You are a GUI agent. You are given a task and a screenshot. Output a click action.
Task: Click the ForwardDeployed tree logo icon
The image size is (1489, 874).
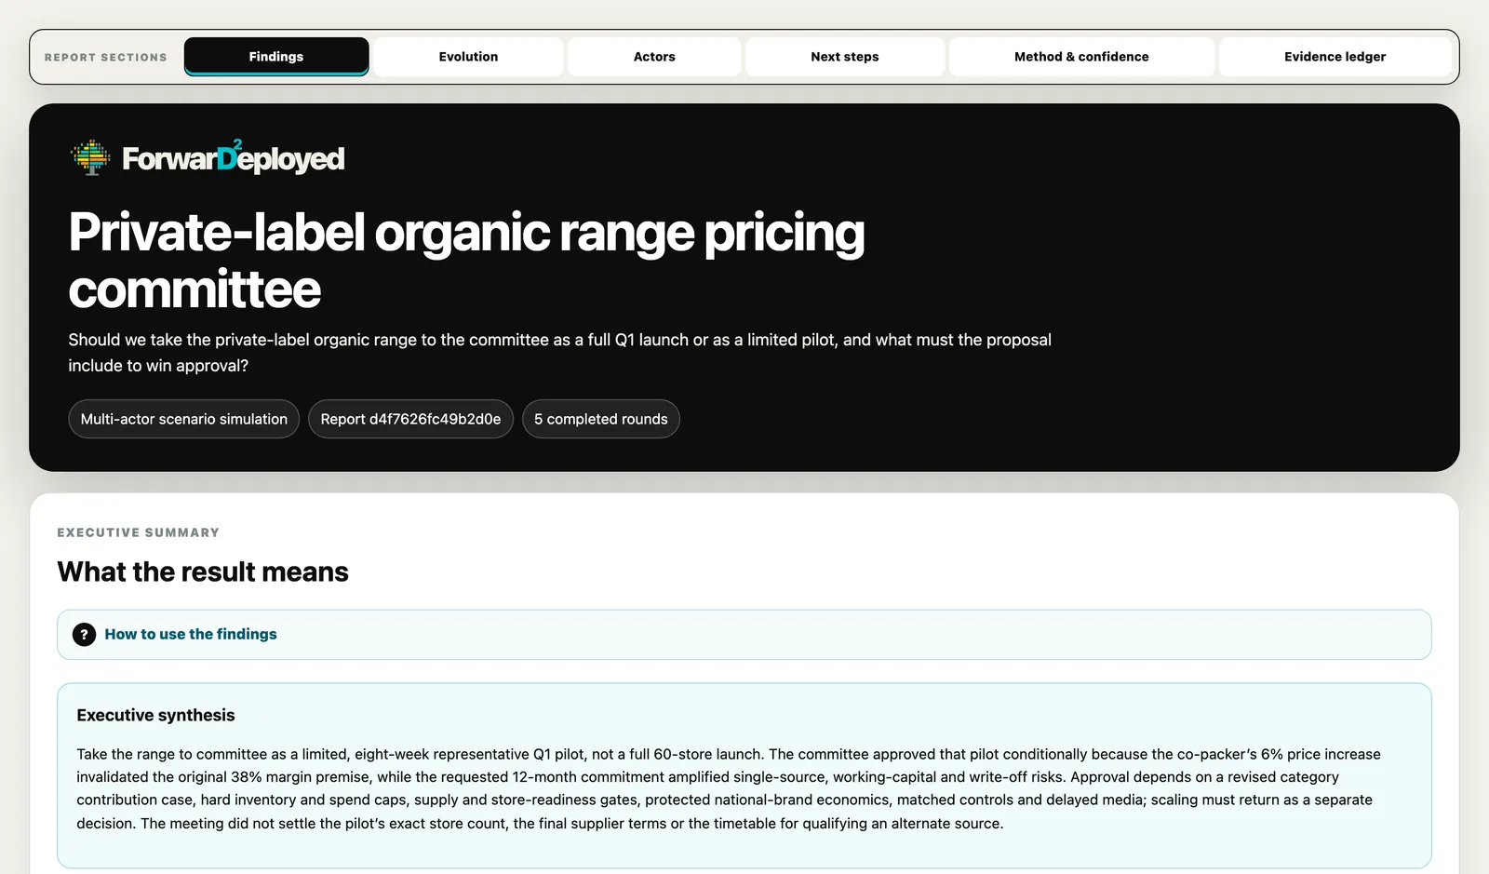90,157
